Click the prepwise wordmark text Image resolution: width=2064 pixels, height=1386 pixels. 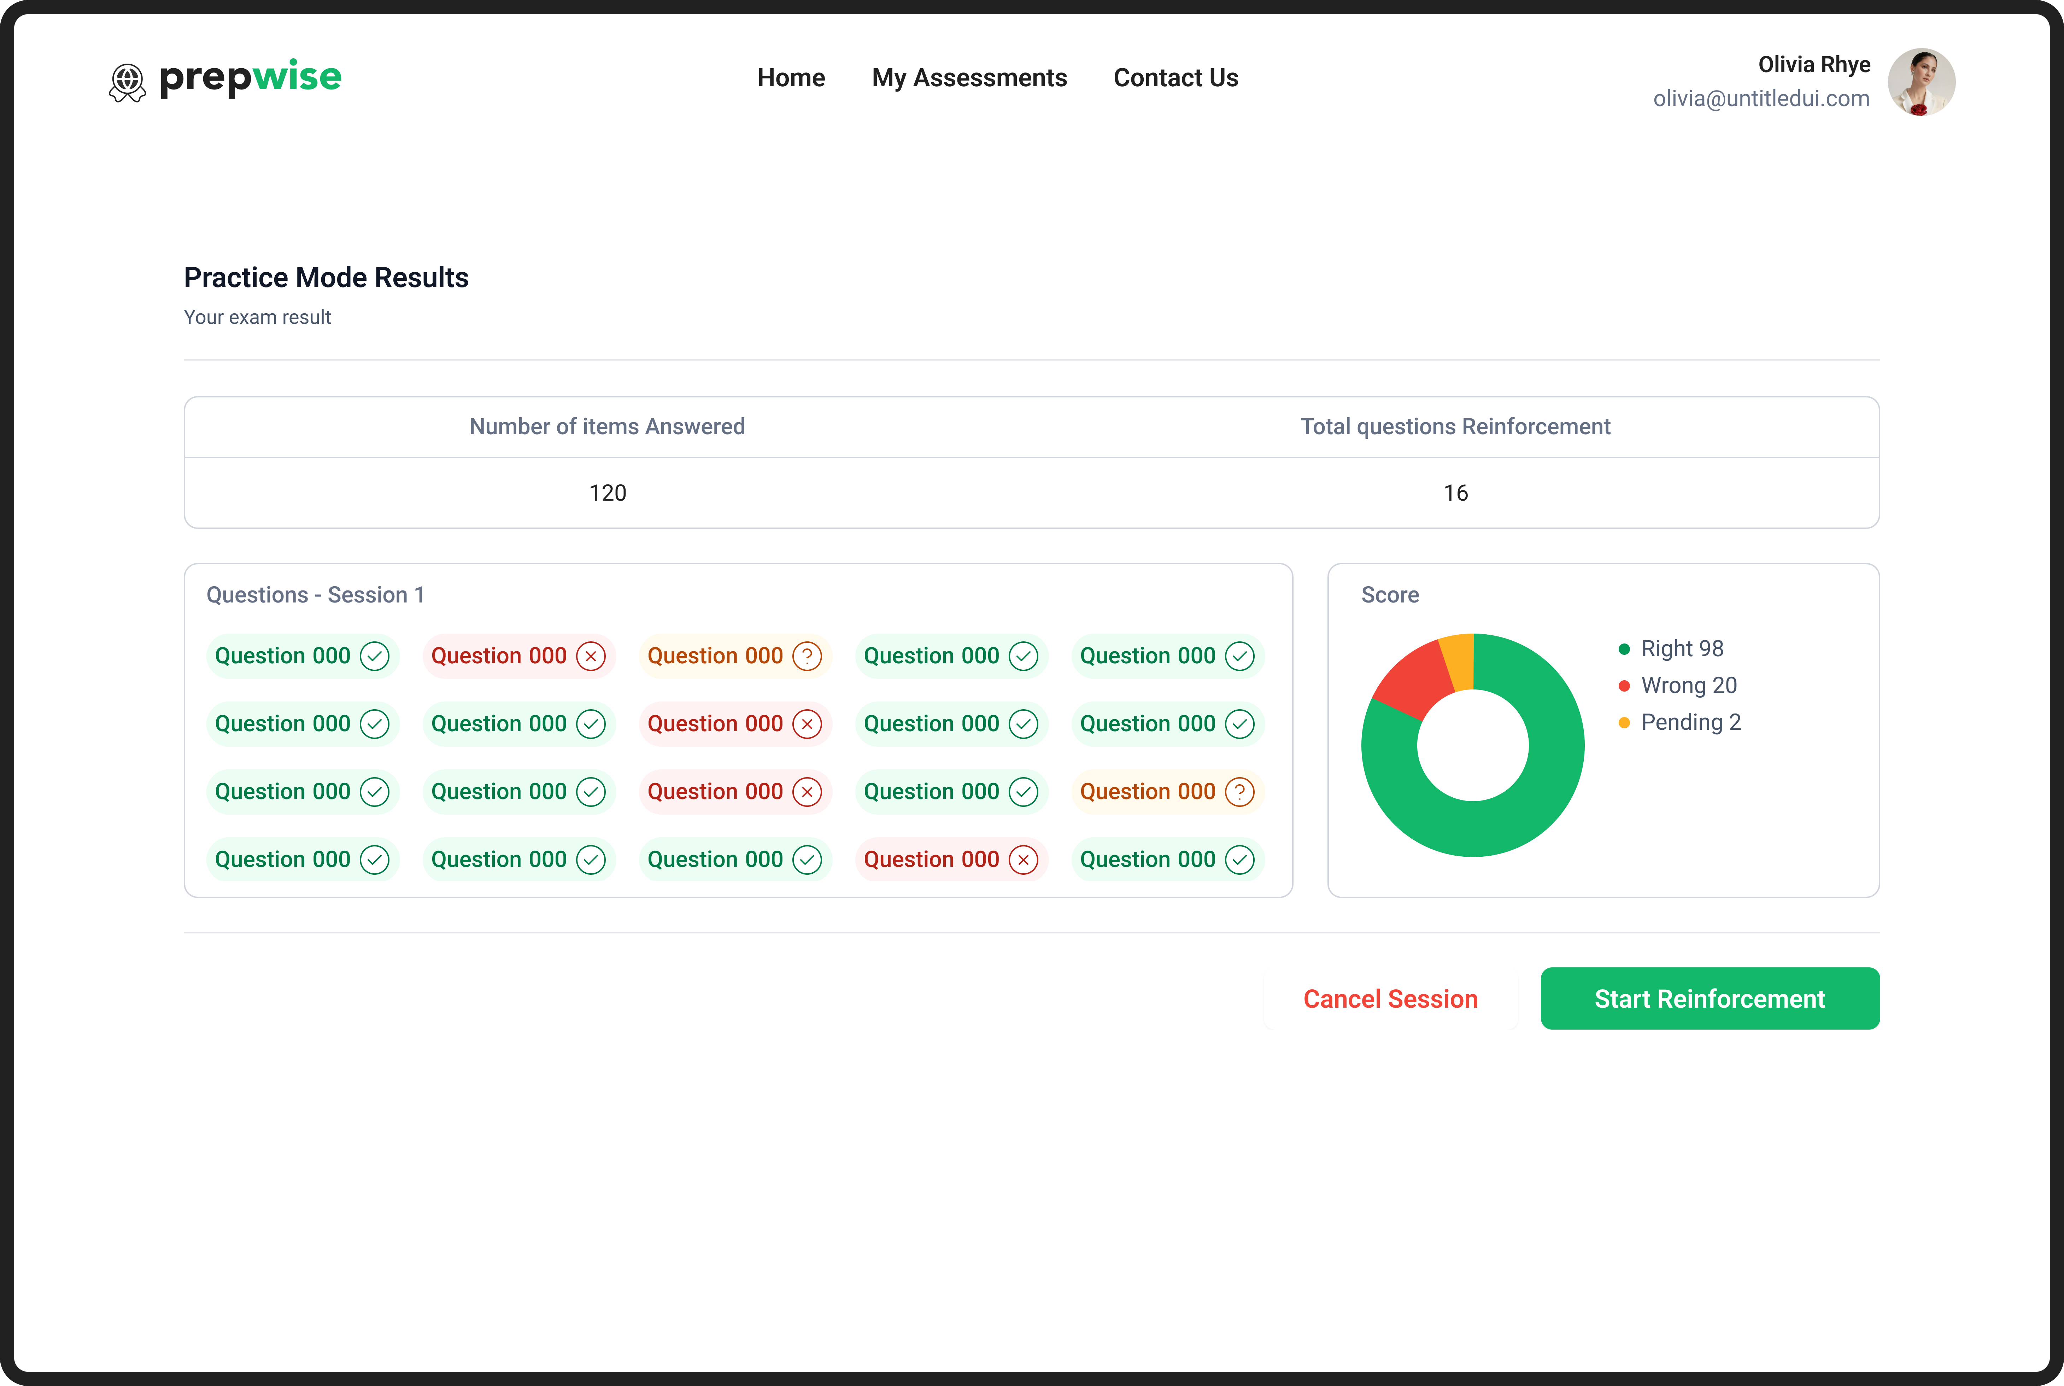[x=250, y=78]
